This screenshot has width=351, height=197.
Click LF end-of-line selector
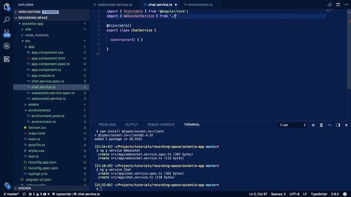point(305,194)
